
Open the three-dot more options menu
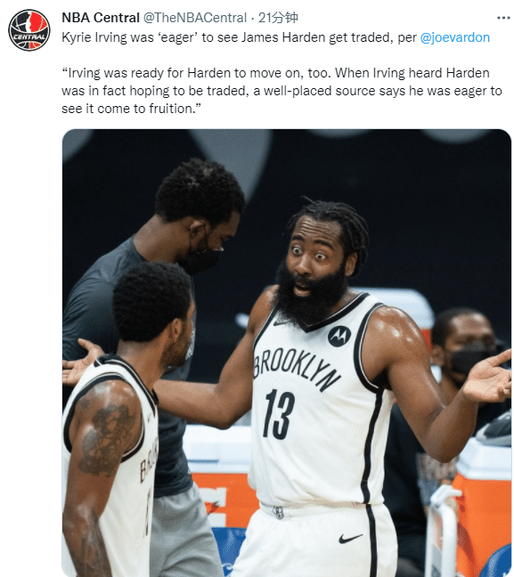[503, 18]
